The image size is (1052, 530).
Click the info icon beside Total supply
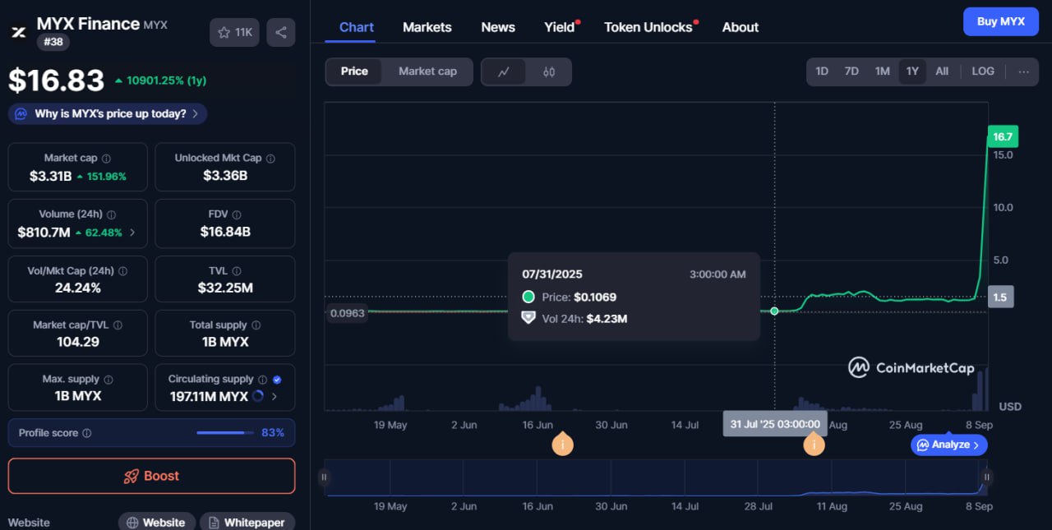[256, 325]
